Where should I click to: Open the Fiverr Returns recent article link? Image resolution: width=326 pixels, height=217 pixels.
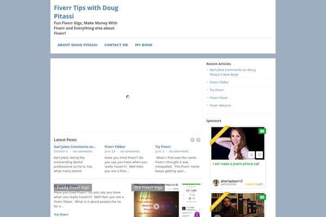221,105
